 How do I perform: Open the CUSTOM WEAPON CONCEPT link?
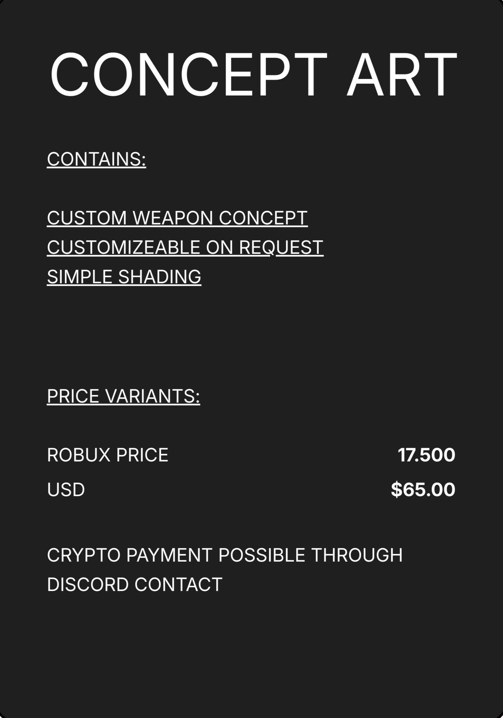(177, 218)
